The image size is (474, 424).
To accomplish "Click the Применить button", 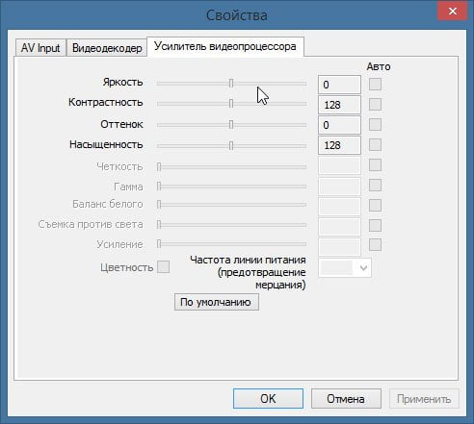I will click(424, 399).
